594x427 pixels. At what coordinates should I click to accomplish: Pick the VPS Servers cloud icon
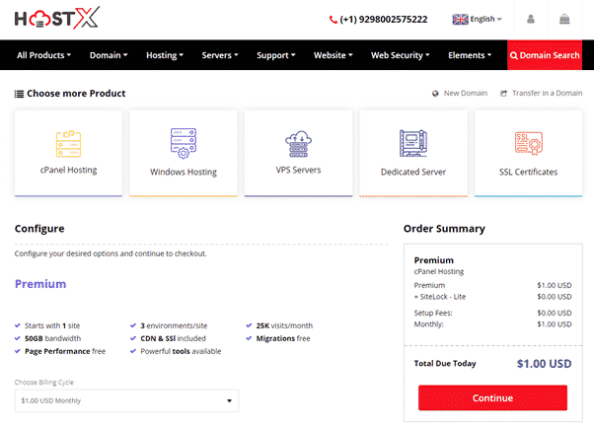tap(298, 142)
